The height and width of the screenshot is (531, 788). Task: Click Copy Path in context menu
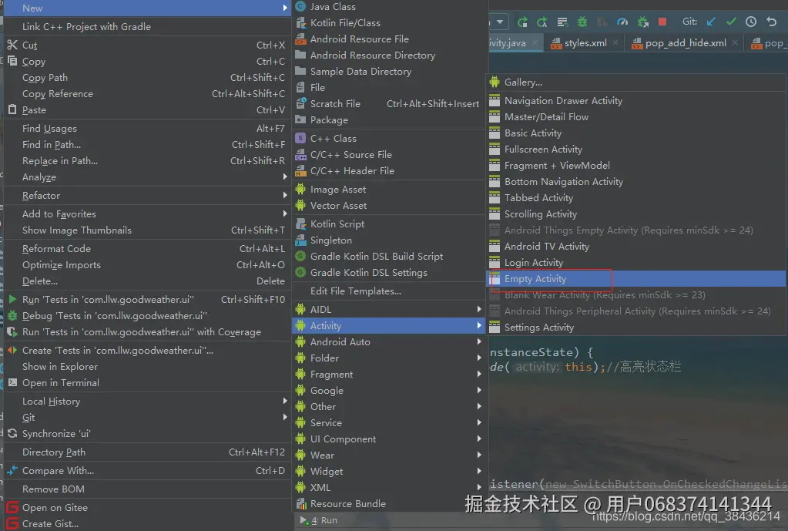pyautogui.click(x=147, y=78)
